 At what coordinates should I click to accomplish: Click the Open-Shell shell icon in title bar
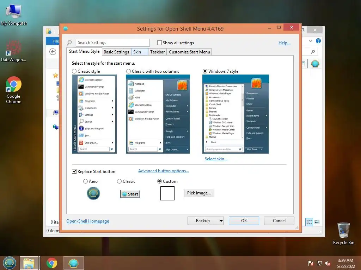point(66,28)
